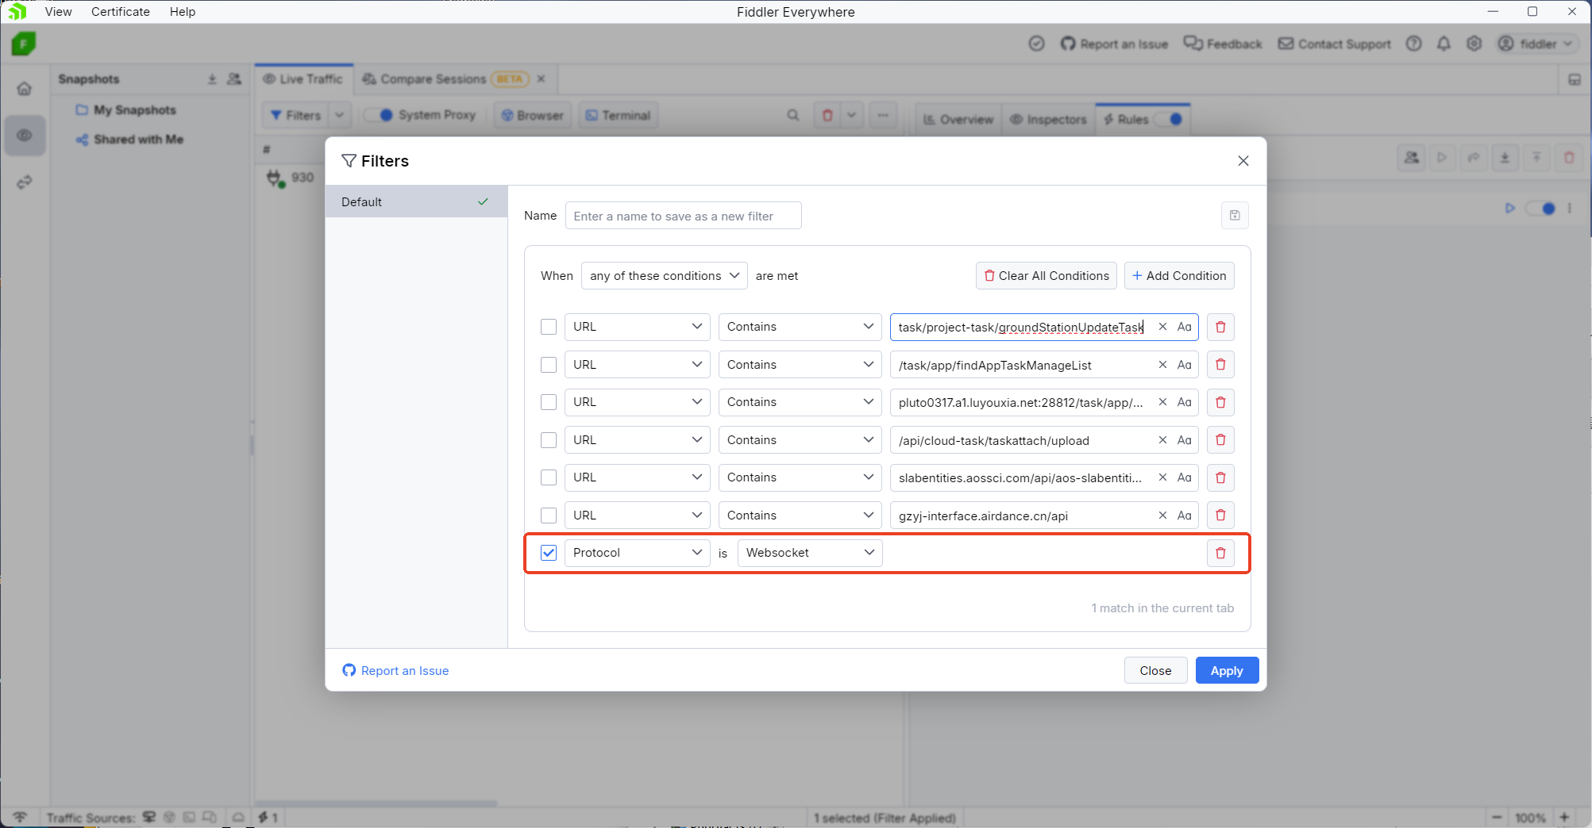Open the notifications bell icon
This screenshot has width=1592, height=828.
(1444, 44)
